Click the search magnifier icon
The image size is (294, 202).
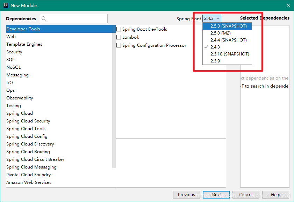pyautogui.click(x=43, y=18)
